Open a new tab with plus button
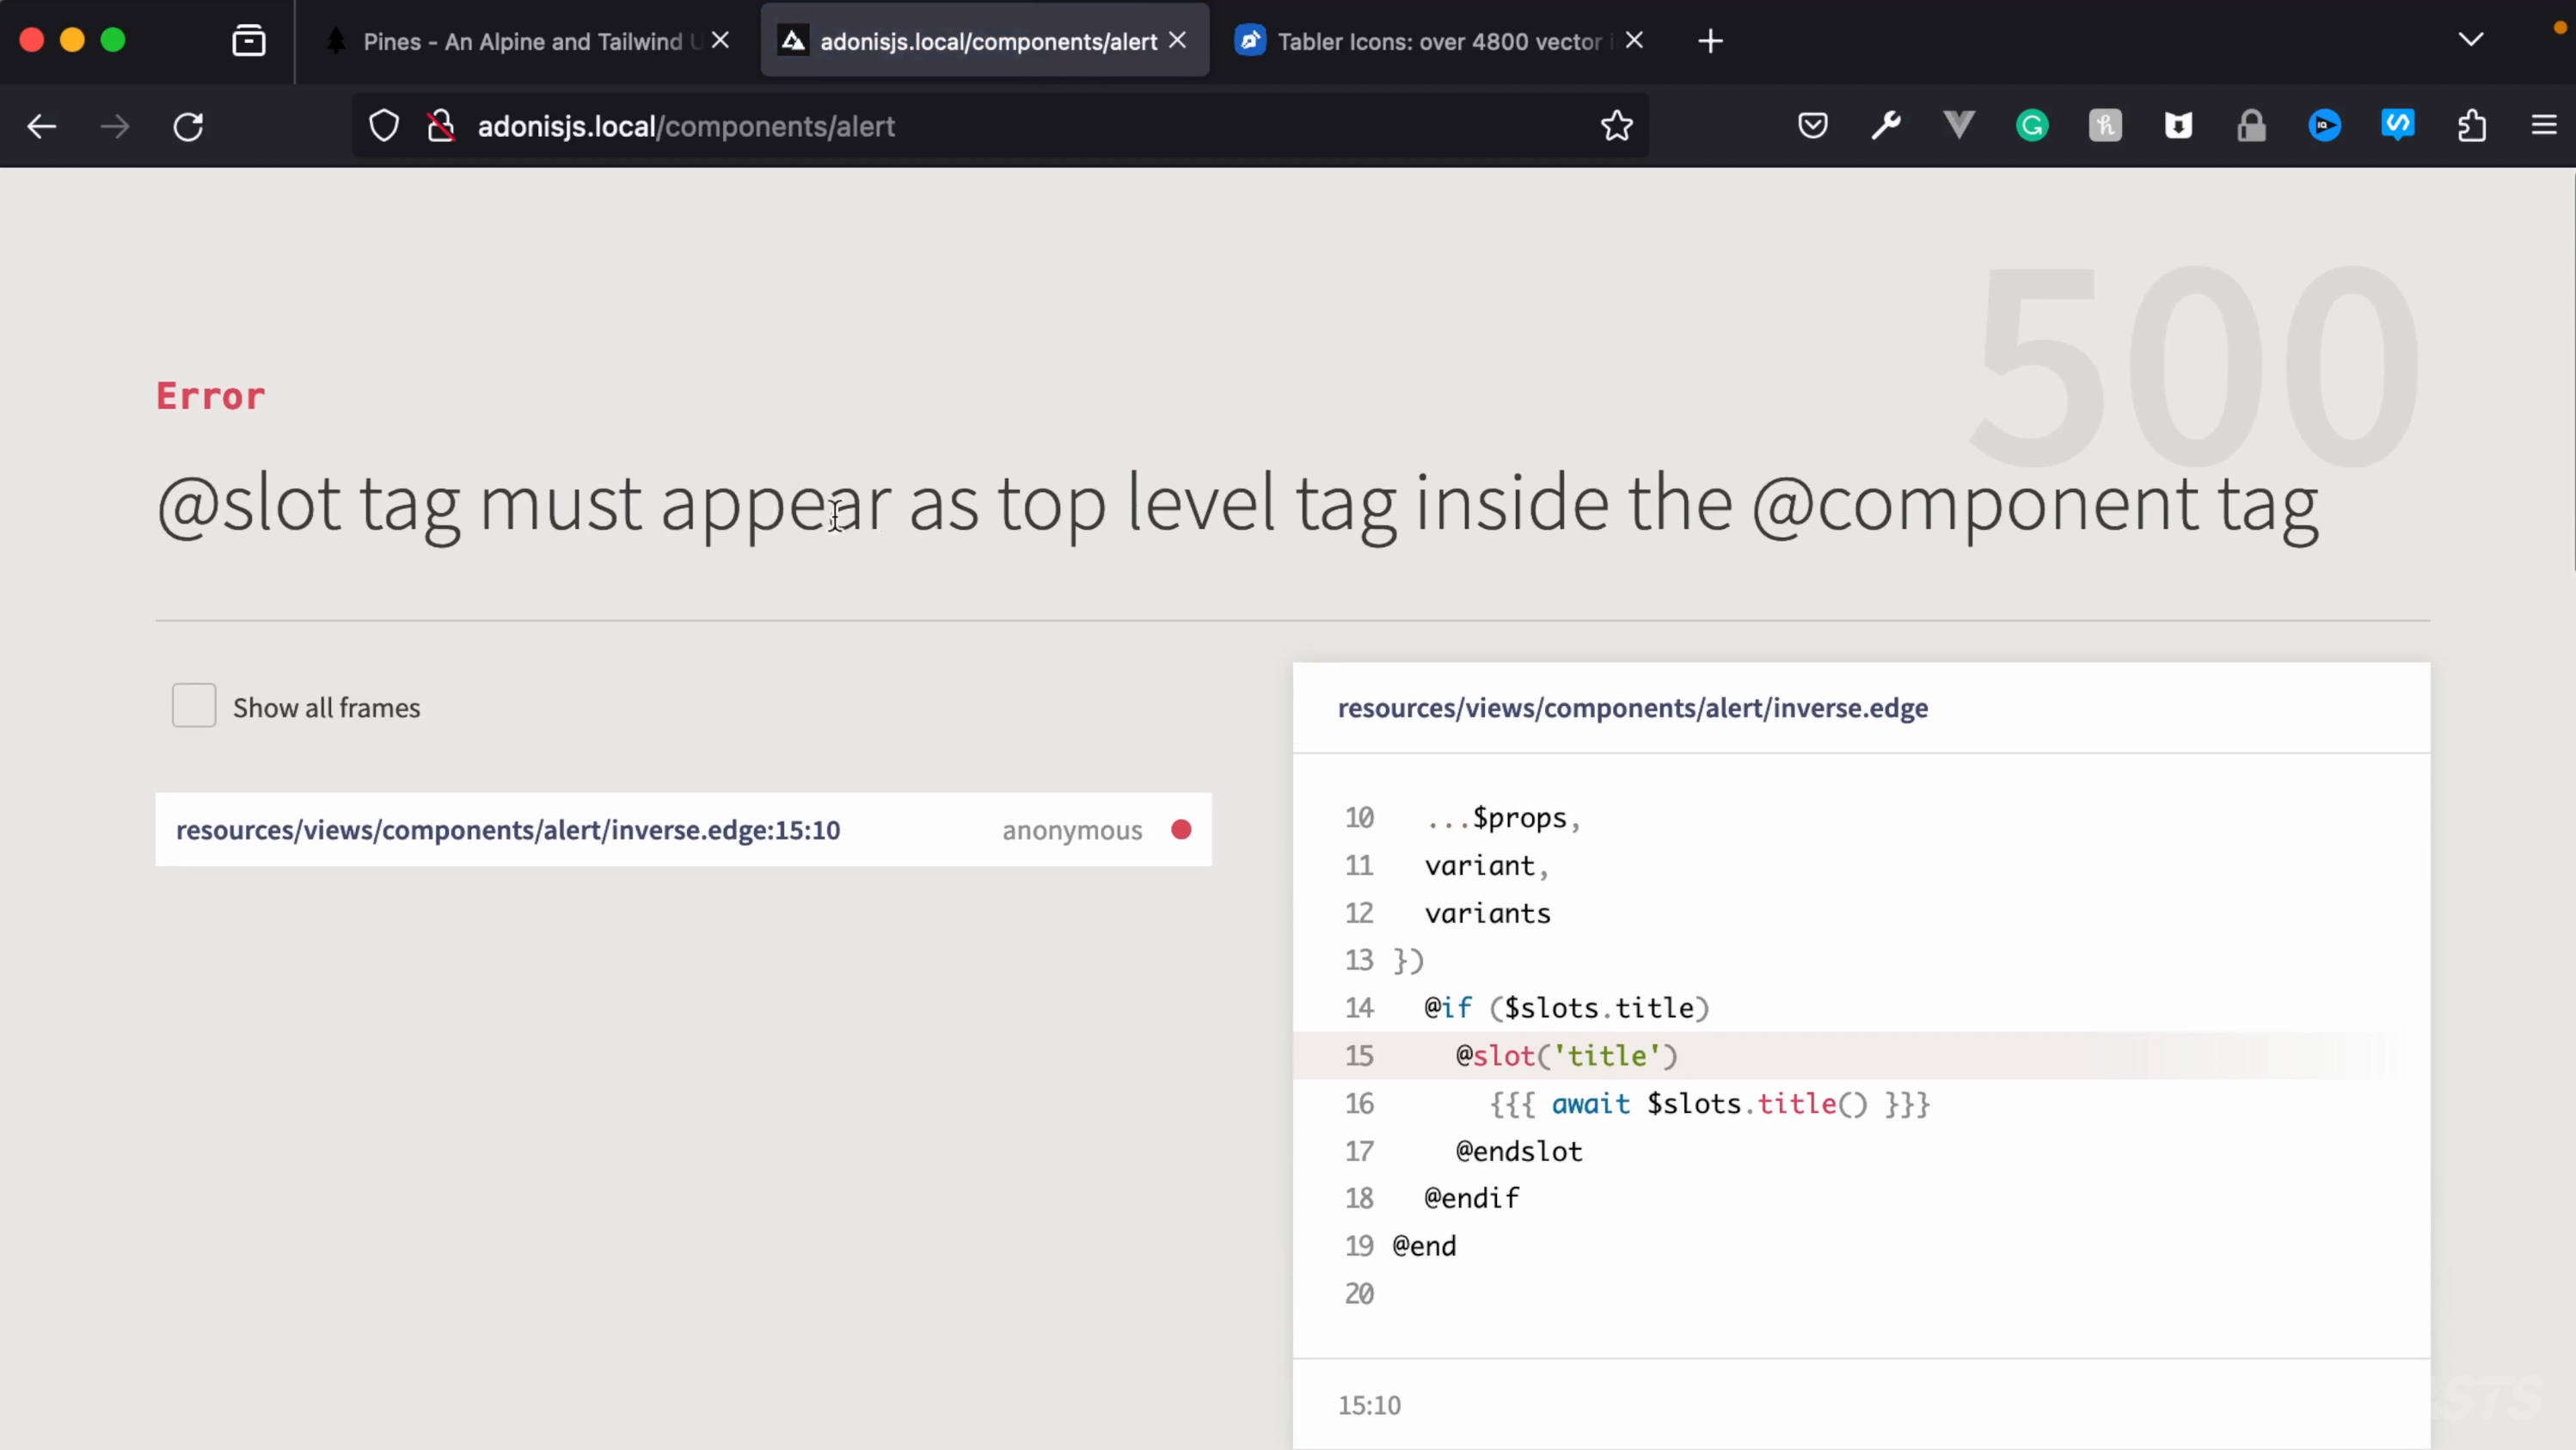This screenshot has width=2576, height=1450. (x=1710, y=41)
